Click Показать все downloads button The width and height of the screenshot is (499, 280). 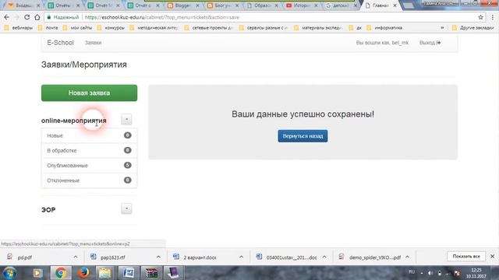pos(466,256)
